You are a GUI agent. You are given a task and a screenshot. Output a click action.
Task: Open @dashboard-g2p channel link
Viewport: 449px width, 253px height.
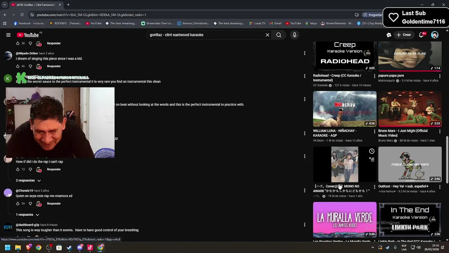pos(27,225)
